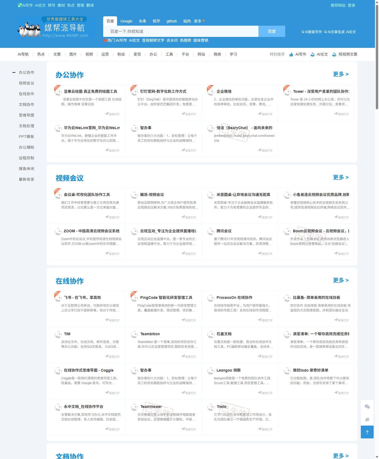Expand 更多 > for 在线协作 section
The image size is (379, 459).
341,280
